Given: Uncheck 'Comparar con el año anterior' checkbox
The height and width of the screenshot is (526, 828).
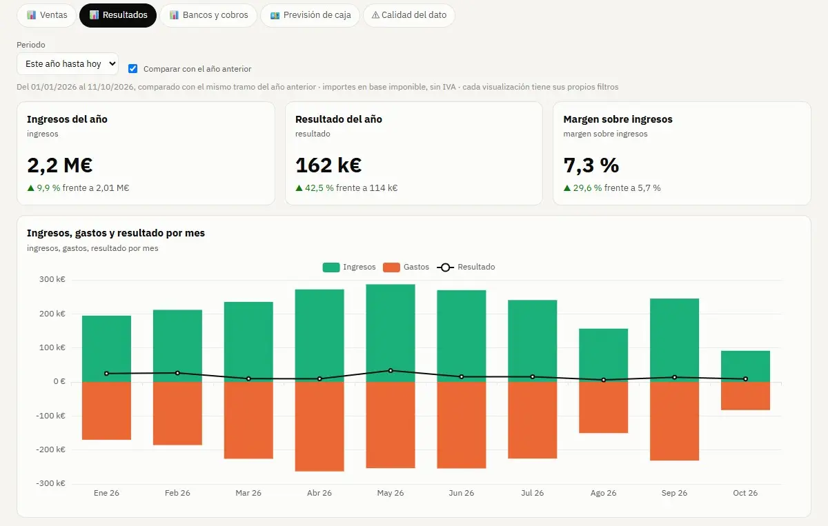Looking at the screenshot, I should coord(133,68).
